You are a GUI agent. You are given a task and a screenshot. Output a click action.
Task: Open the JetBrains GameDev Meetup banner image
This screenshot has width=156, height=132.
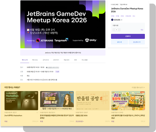(63, 24)
